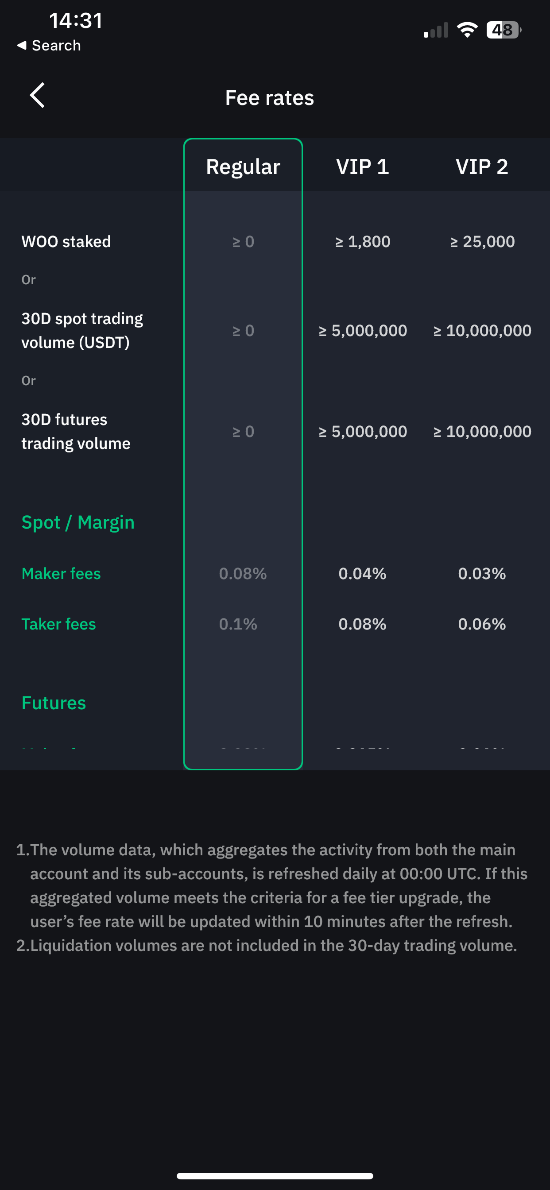This screenshot has width=550, height=1190.
Task: Tap Regular taker fee 0.1%
Action: (238, 624)
